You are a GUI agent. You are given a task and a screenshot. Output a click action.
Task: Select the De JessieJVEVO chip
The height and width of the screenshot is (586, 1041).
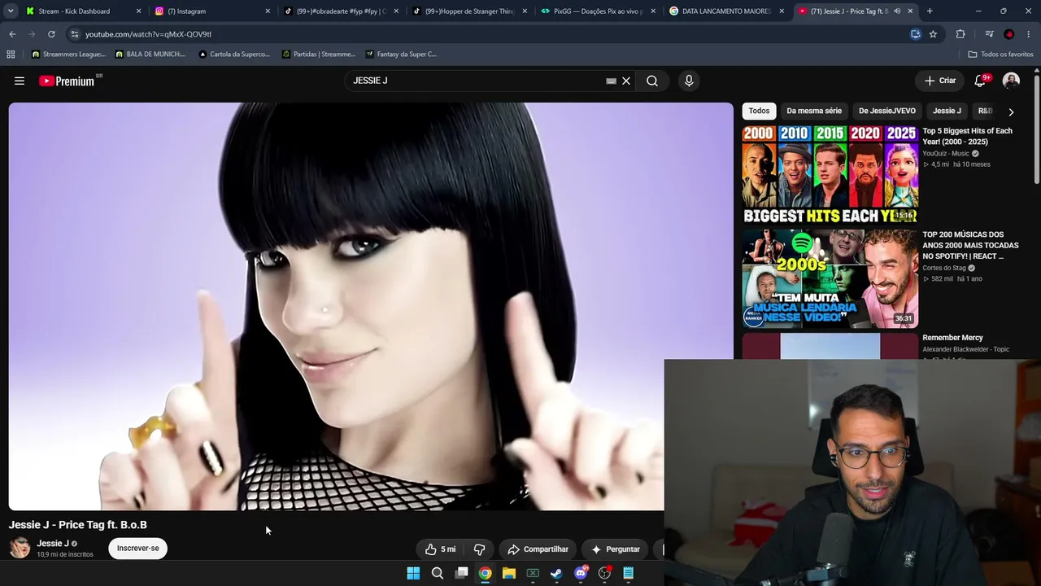coord(887,111)
